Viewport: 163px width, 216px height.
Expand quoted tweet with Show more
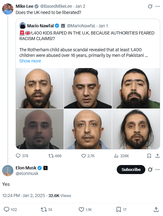pos(30,61)
